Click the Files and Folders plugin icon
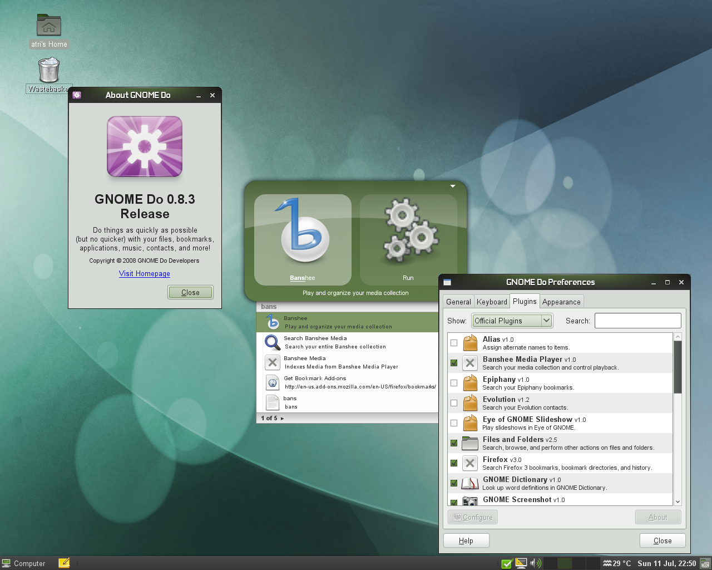The width and height of the screenshot is (712, 570). coord(471,443)
